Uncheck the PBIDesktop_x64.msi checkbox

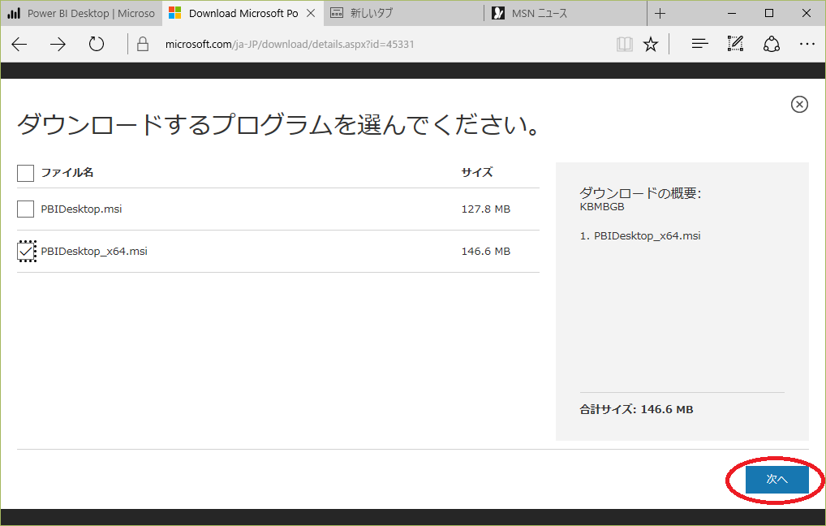26,252
